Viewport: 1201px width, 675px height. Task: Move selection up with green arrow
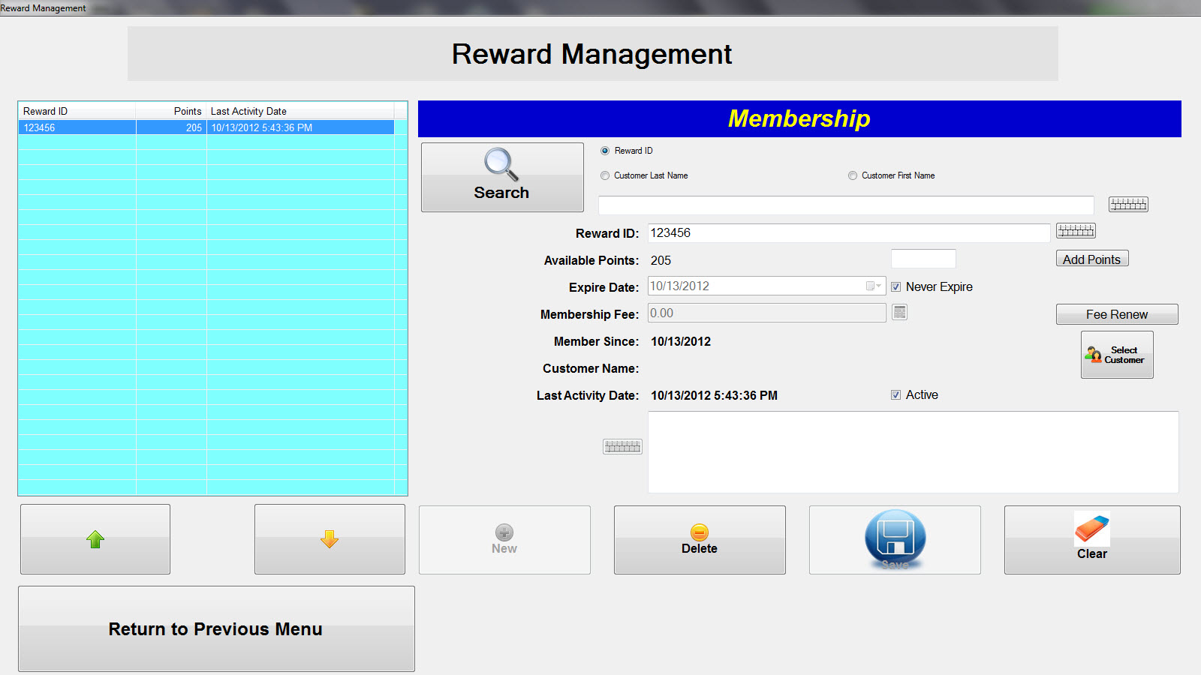pyautogui.click(x=95, y=539)
